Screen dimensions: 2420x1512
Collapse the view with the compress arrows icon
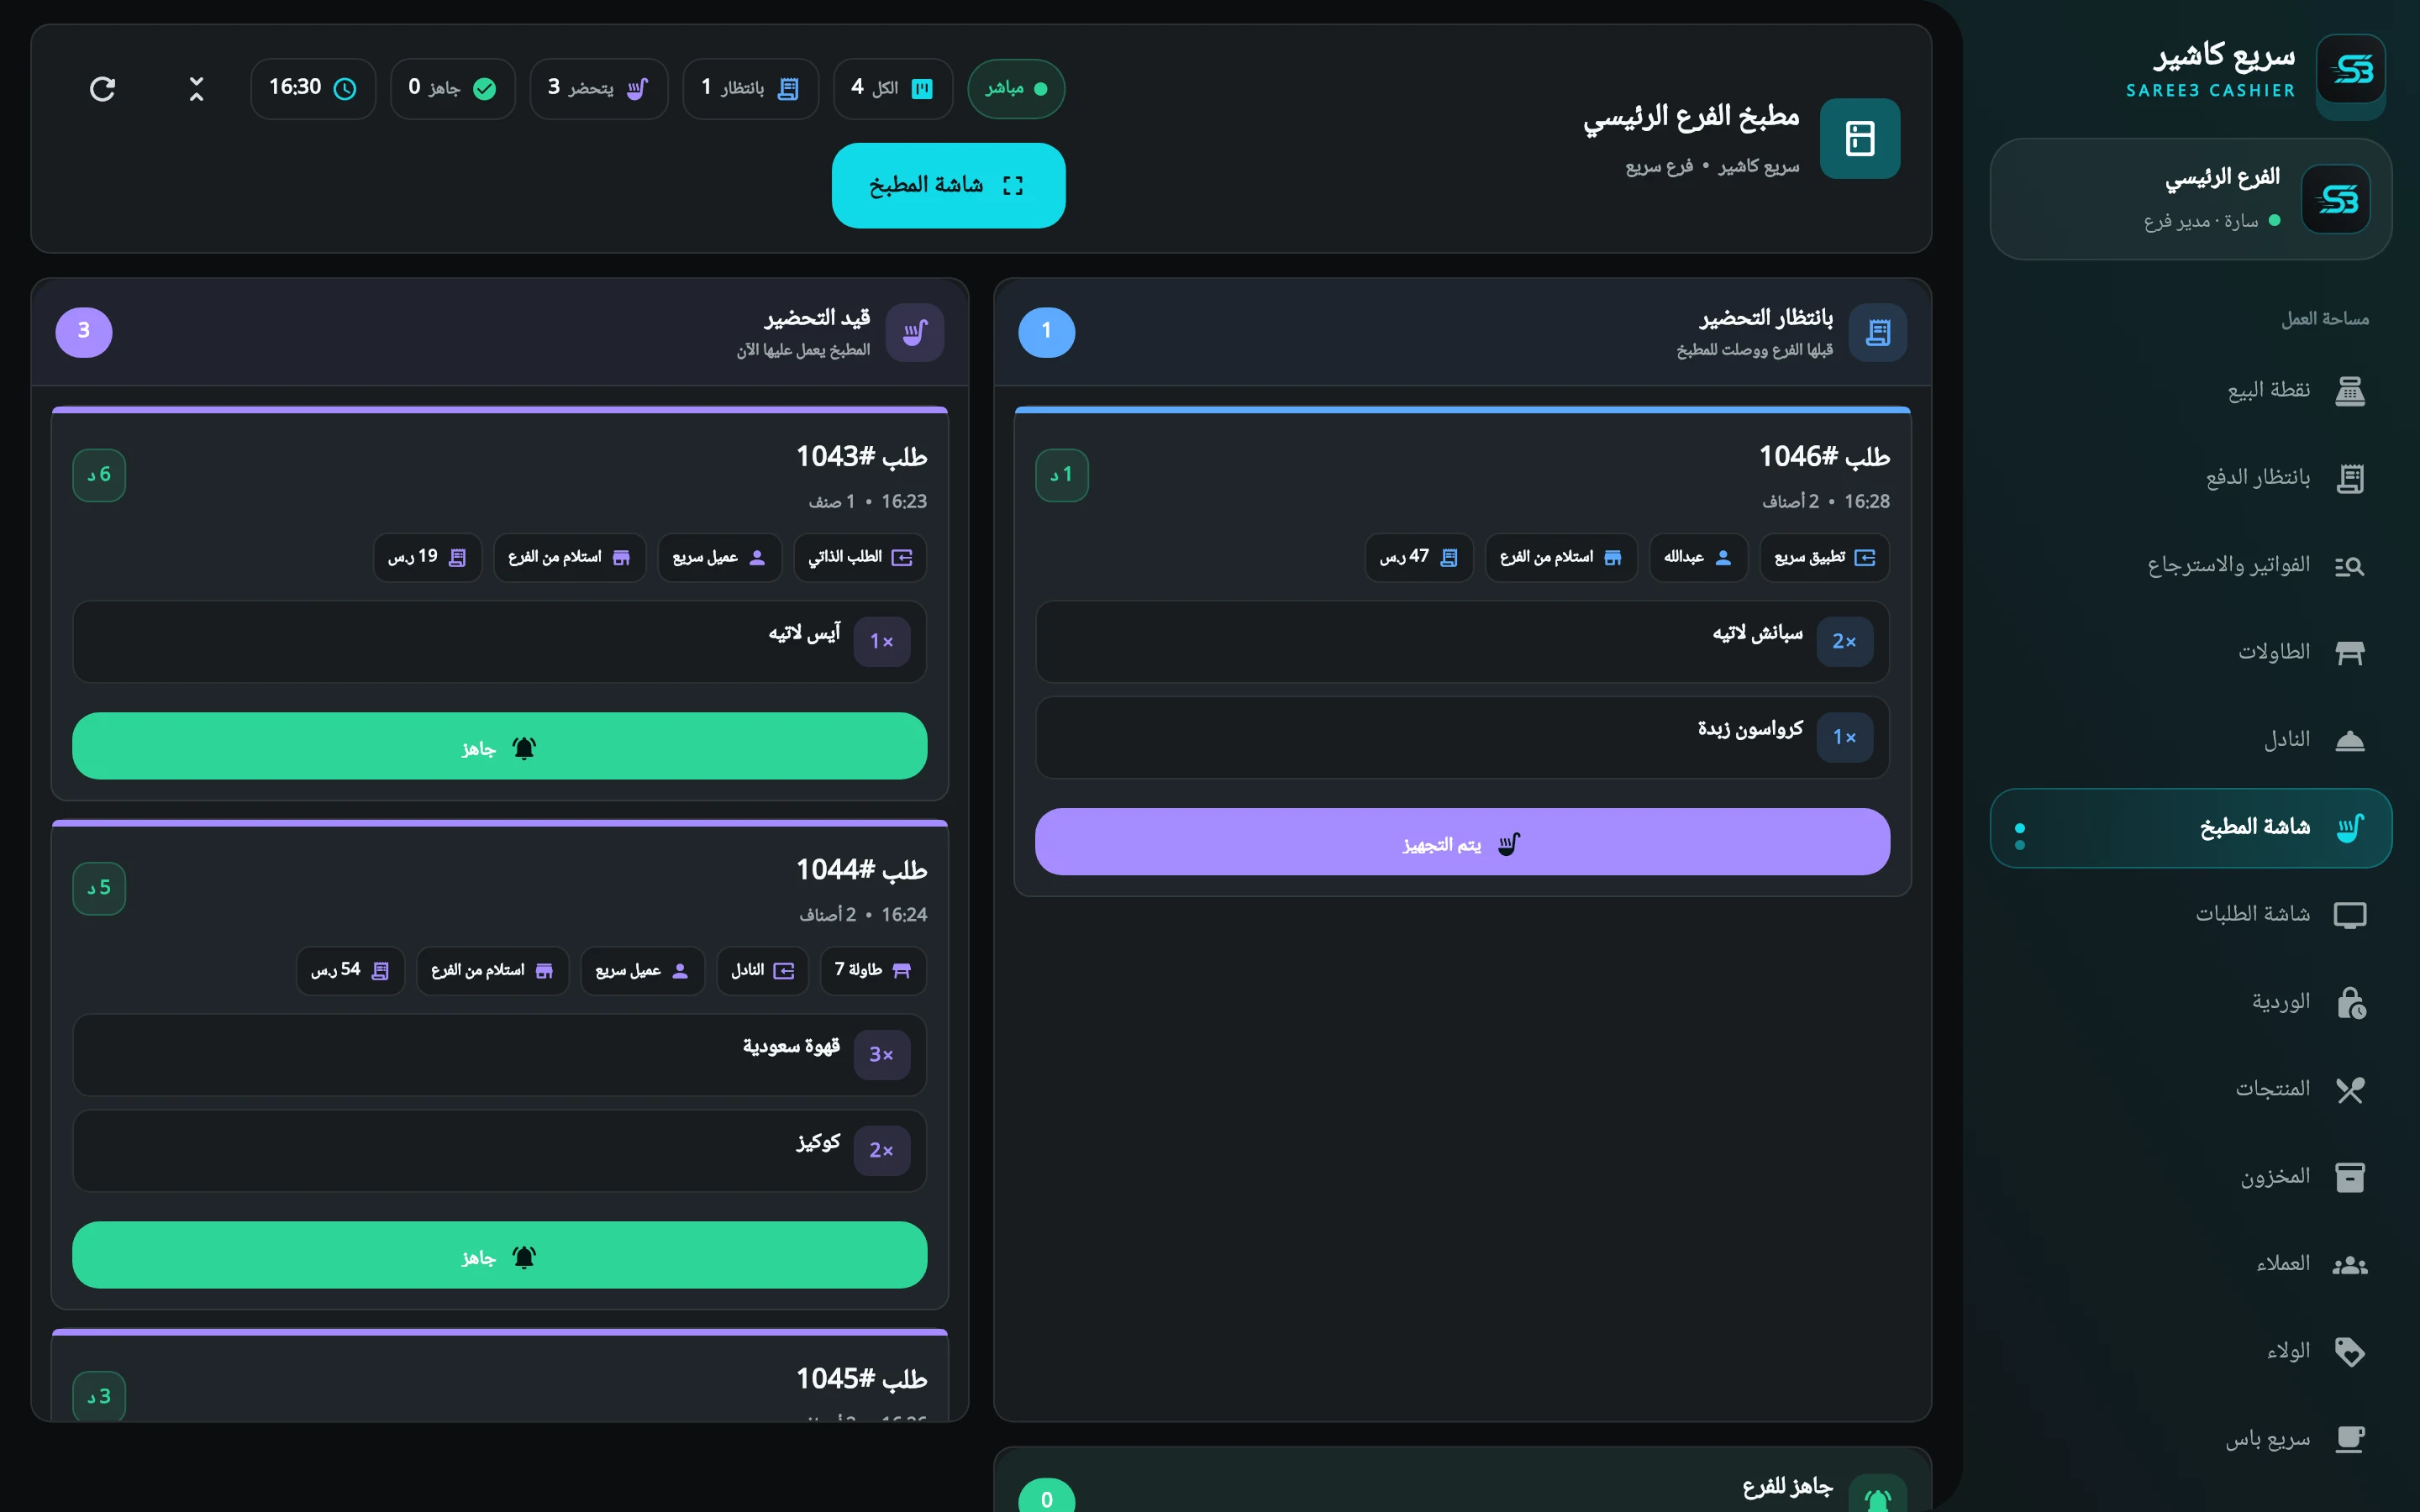pyautogui.click(x=196, y=89)
